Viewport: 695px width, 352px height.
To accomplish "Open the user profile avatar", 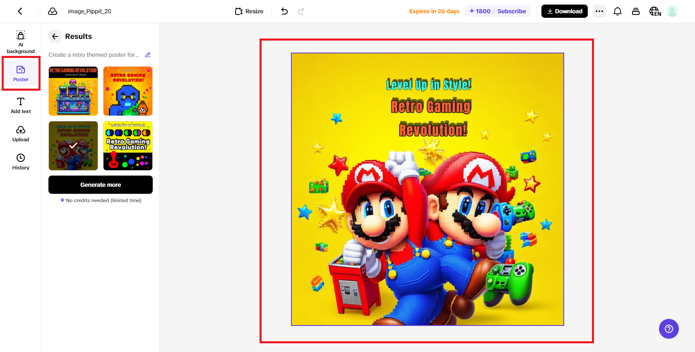I will tap(672, 11).
